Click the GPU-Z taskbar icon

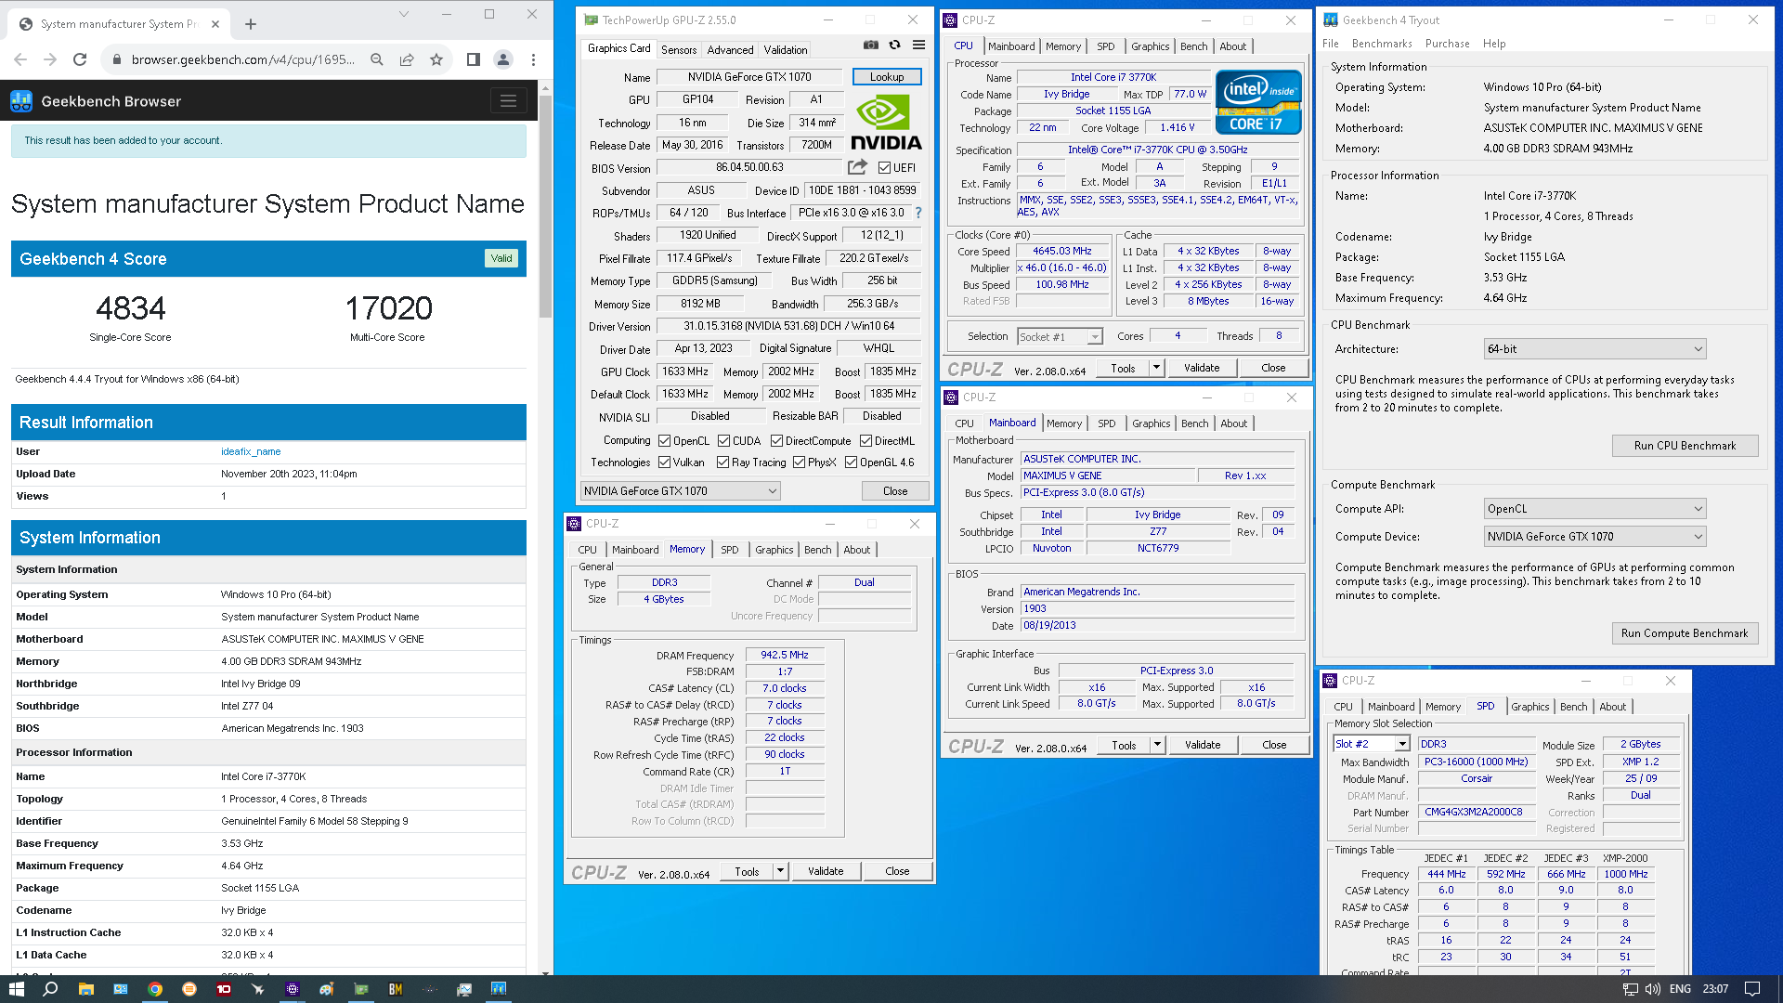[361, 989]
